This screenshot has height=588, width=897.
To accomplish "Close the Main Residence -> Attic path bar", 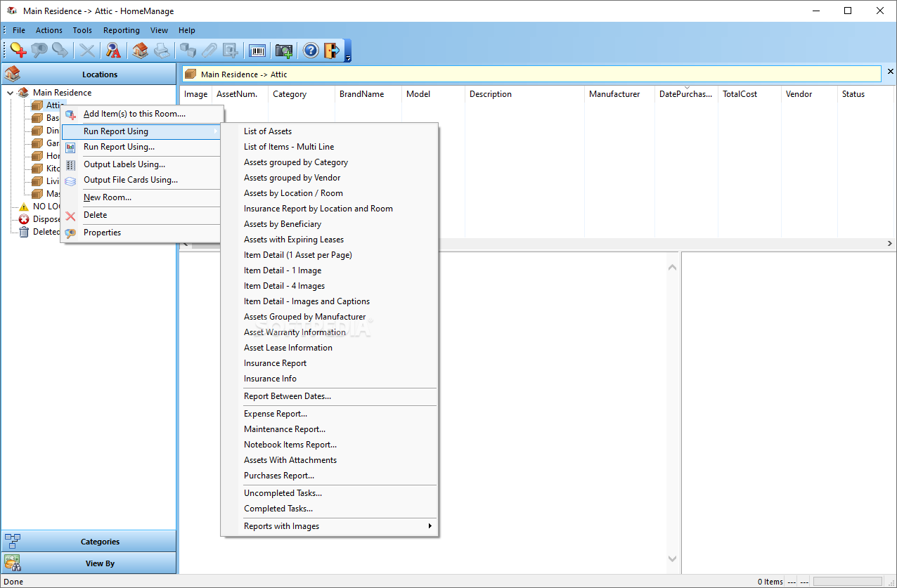I will [890, 72].
